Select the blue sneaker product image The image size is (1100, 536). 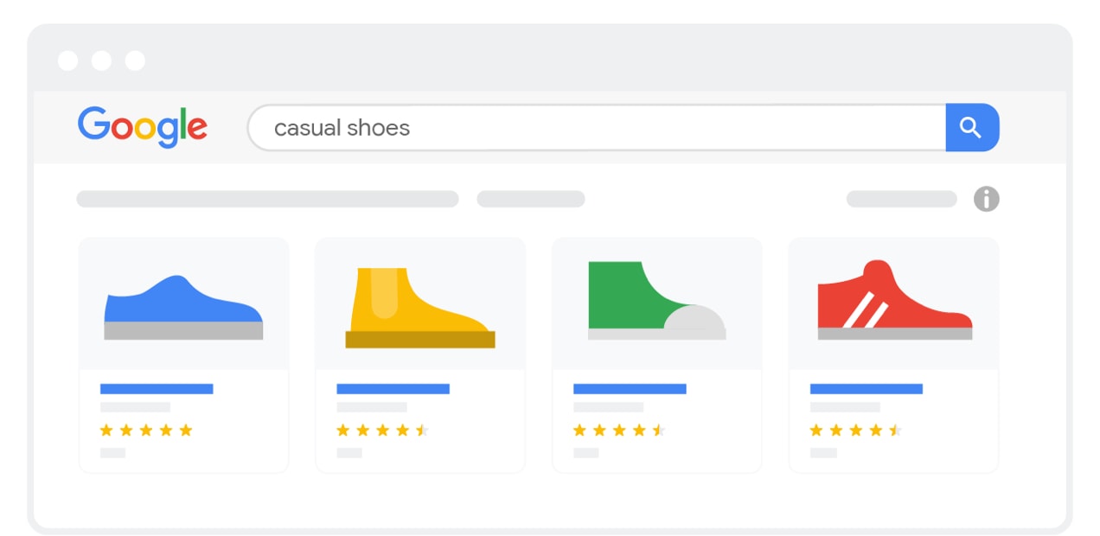(x=183, y=305)
